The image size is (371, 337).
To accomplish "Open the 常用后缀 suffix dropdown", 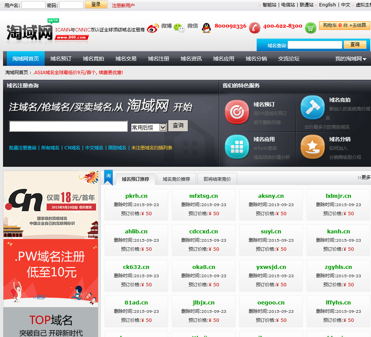I will click(x=149, y=127).
